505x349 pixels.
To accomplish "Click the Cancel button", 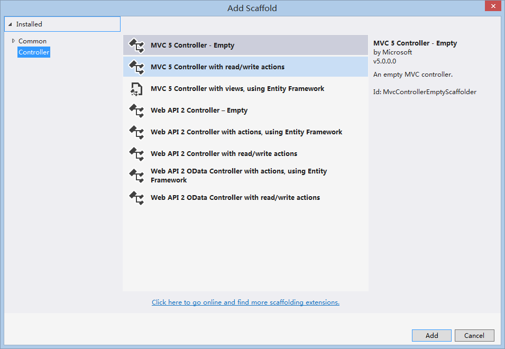I will tap(474, 335).
